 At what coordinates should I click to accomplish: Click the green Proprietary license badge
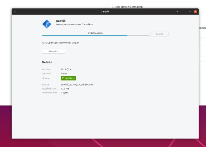pos(68,78)
